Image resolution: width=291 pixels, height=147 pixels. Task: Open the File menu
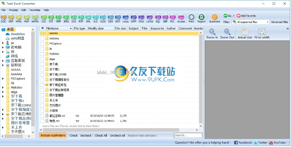(4, 10)
